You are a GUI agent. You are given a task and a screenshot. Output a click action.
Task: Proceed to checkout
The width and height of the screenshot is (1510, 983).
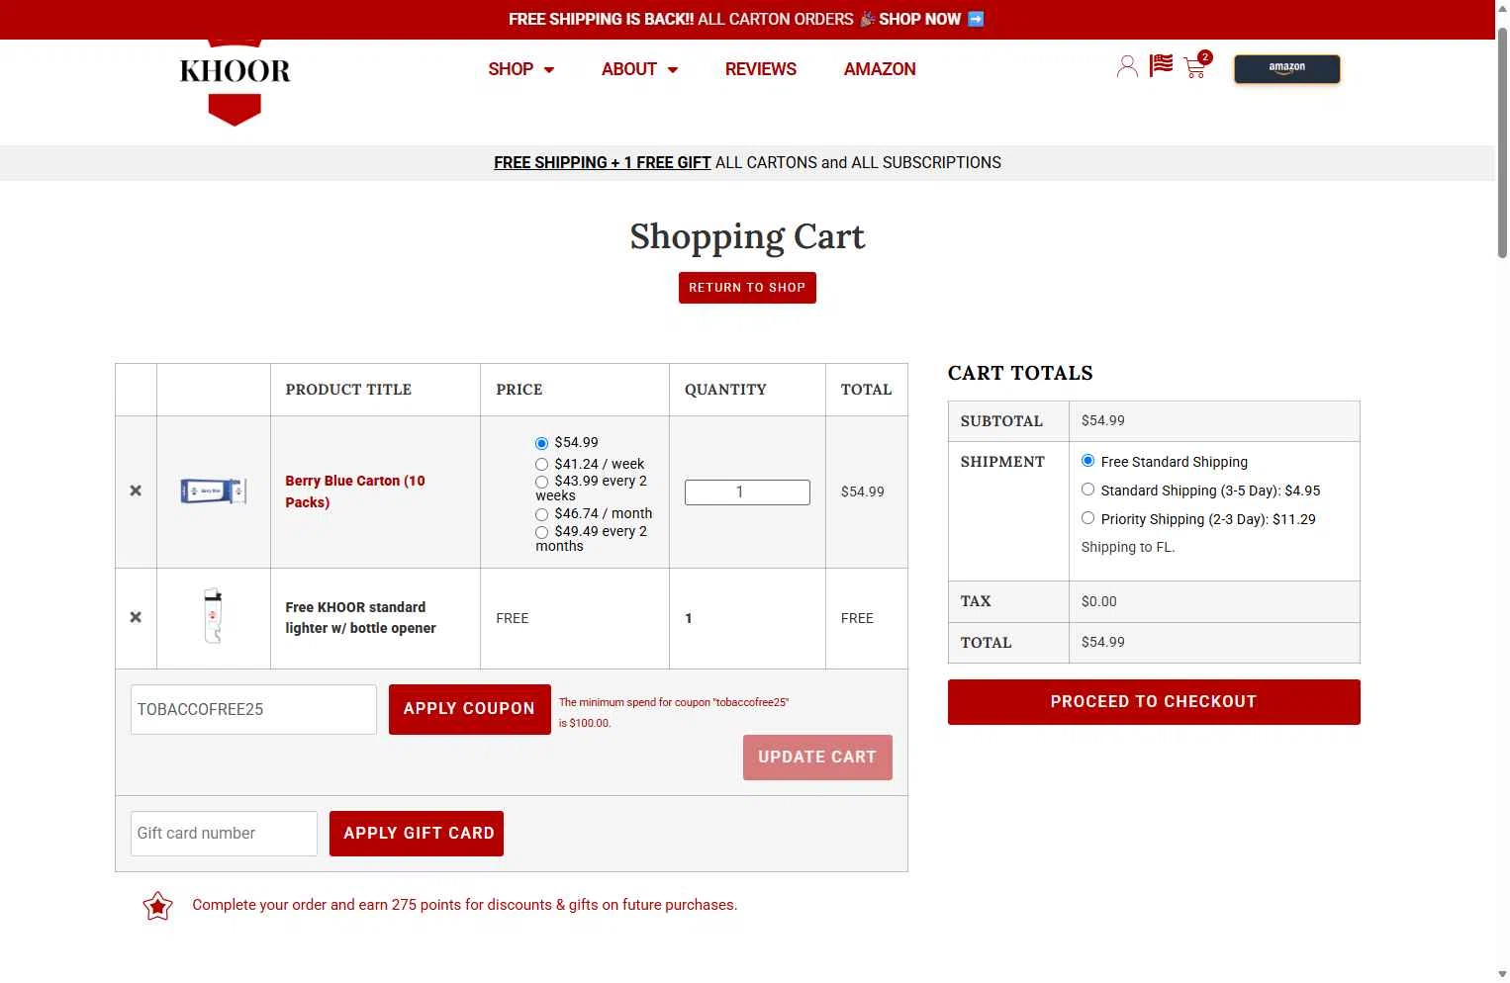(1154, 702)
